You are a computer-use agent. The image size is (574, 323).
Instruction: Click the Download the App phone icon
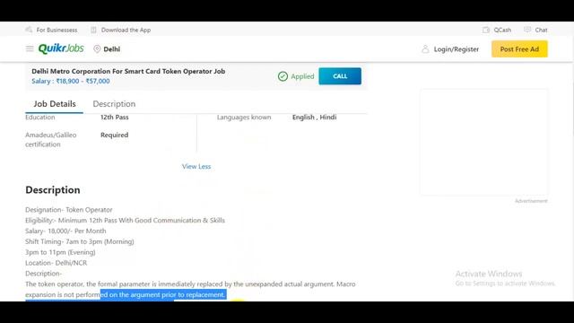coord(93,30)
